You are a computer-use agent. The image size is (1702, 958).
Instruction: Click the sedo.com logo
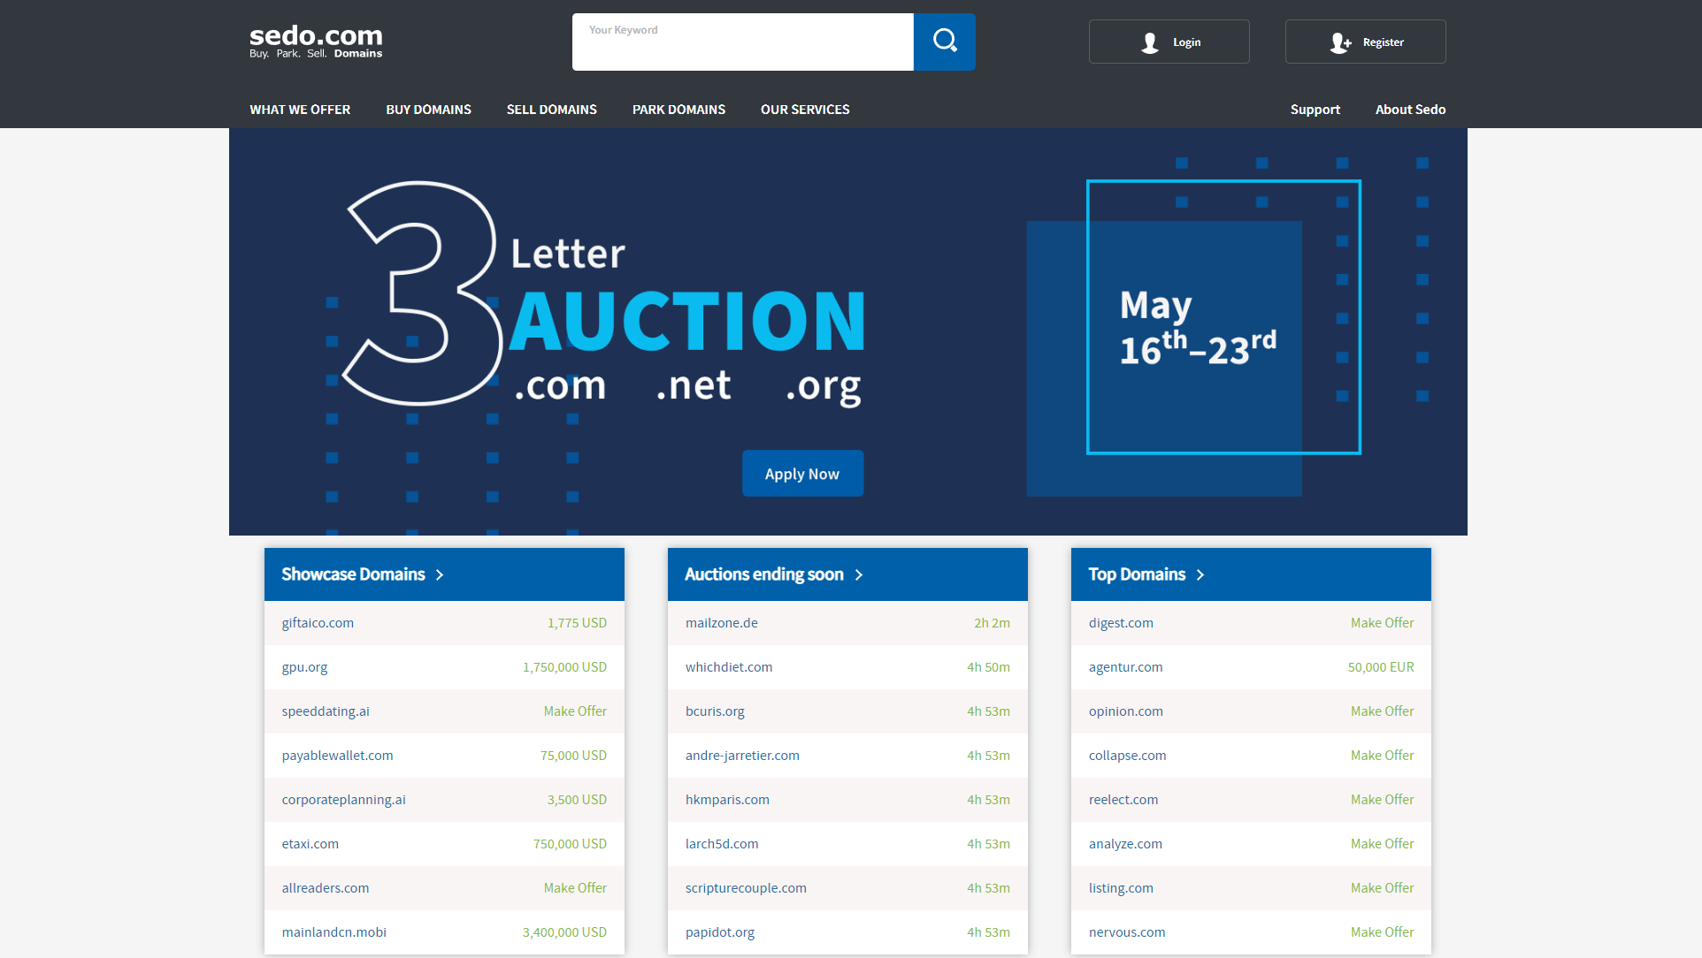tap(316, 42)
